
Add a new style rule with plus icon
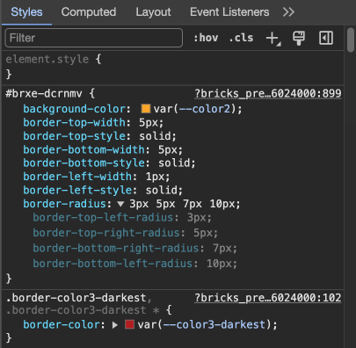273,38
